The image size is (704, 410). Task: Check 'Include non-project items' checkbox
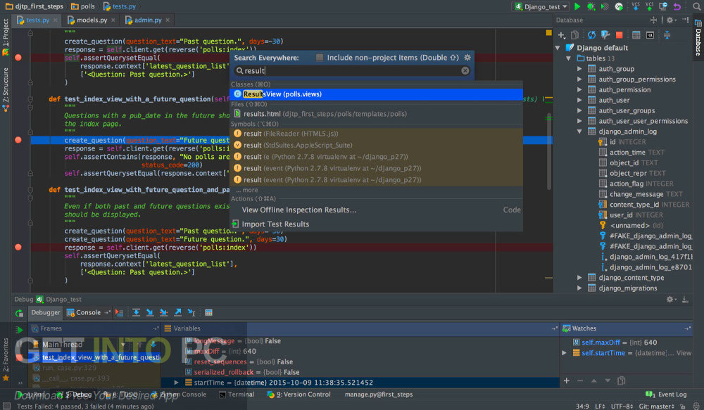click(x=319, y=58)
